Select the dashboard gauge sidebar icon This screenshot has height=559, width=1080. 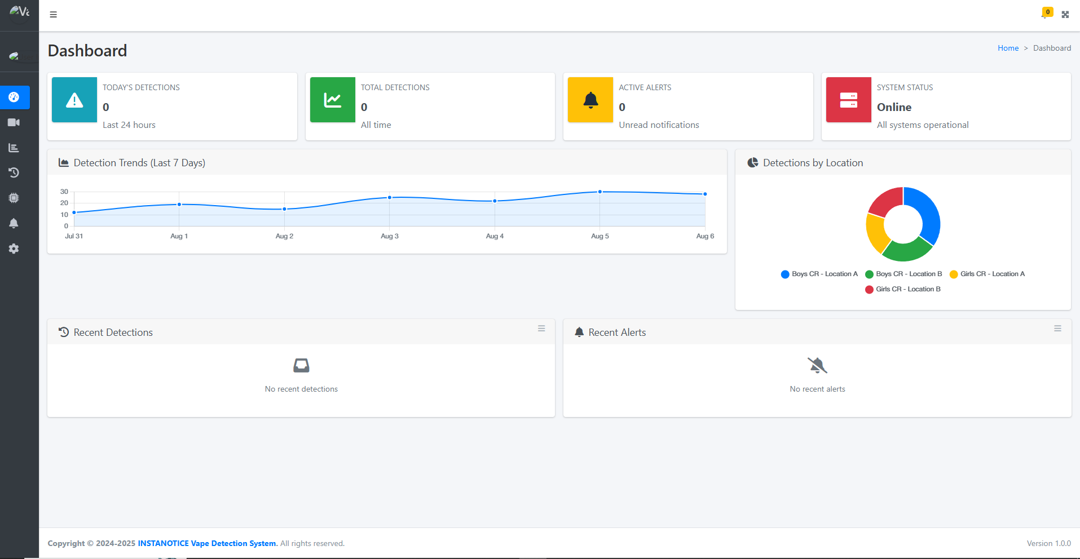pyautogui.click(x=14, y=97)
